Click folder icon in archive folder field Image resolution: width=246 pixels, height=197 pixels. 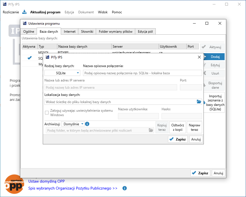pos(151,130)
